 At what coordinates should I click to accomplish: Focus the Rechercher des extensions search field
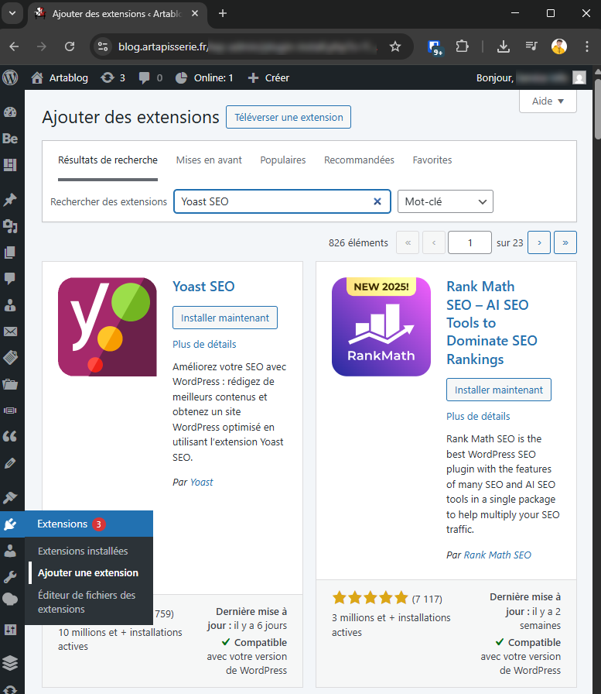(282, 201)
